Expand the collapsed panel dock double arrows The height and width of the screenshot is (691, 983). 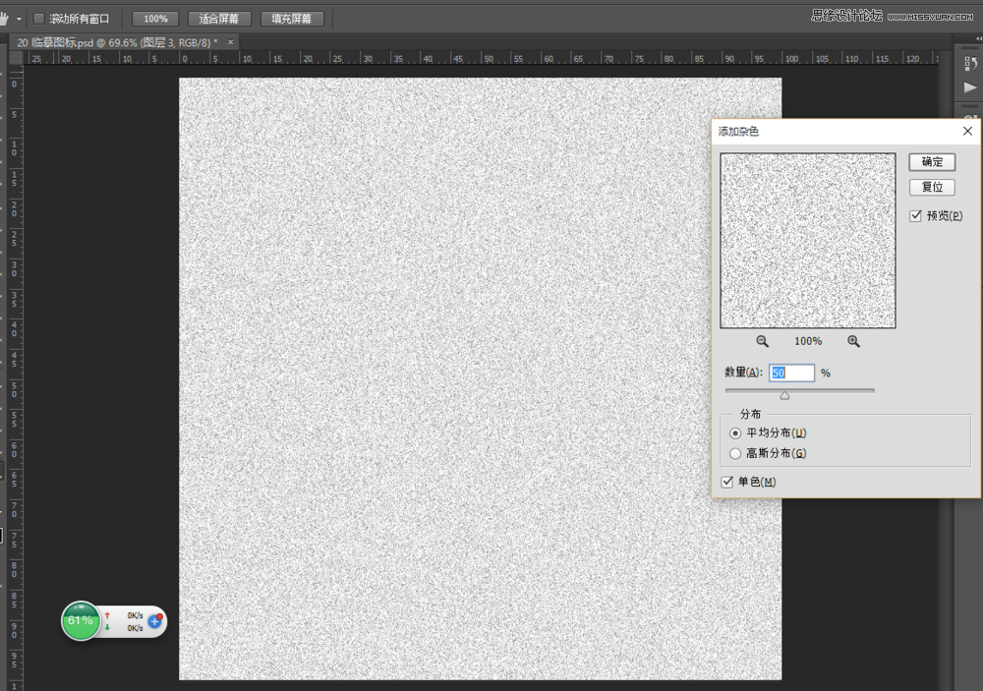(977, 37)
